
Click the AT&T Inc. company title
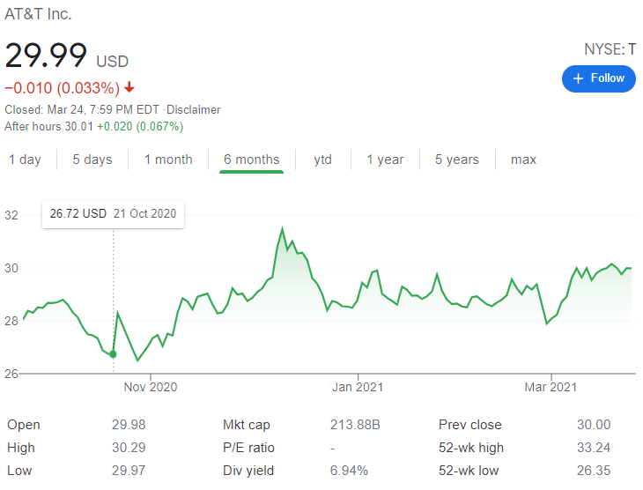tap(38, 14)
